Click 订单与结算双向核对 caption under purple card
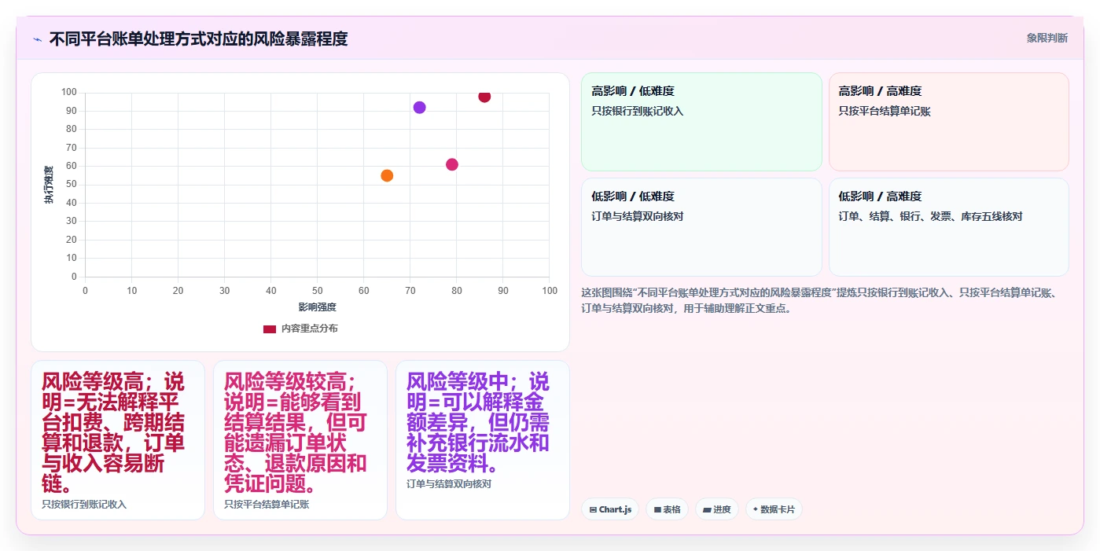The image size is (1100, 551). point(449,483)
